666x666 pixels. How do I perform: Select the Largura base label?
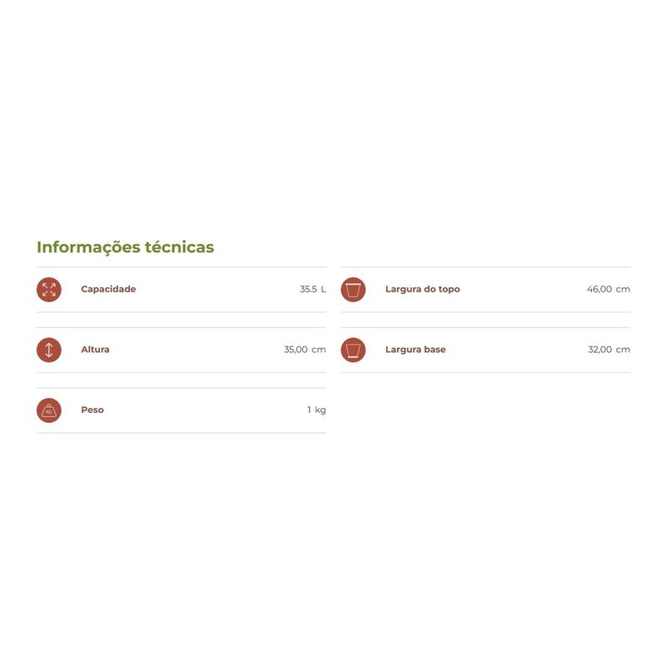(415, 350)
